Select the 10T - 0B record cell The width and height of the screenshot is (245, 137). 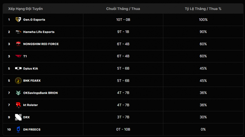[x=123, y=20]
